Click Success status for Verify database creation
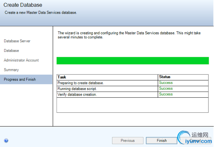The width and height of the screenshot is (214, 147). (x=166, y=94)
